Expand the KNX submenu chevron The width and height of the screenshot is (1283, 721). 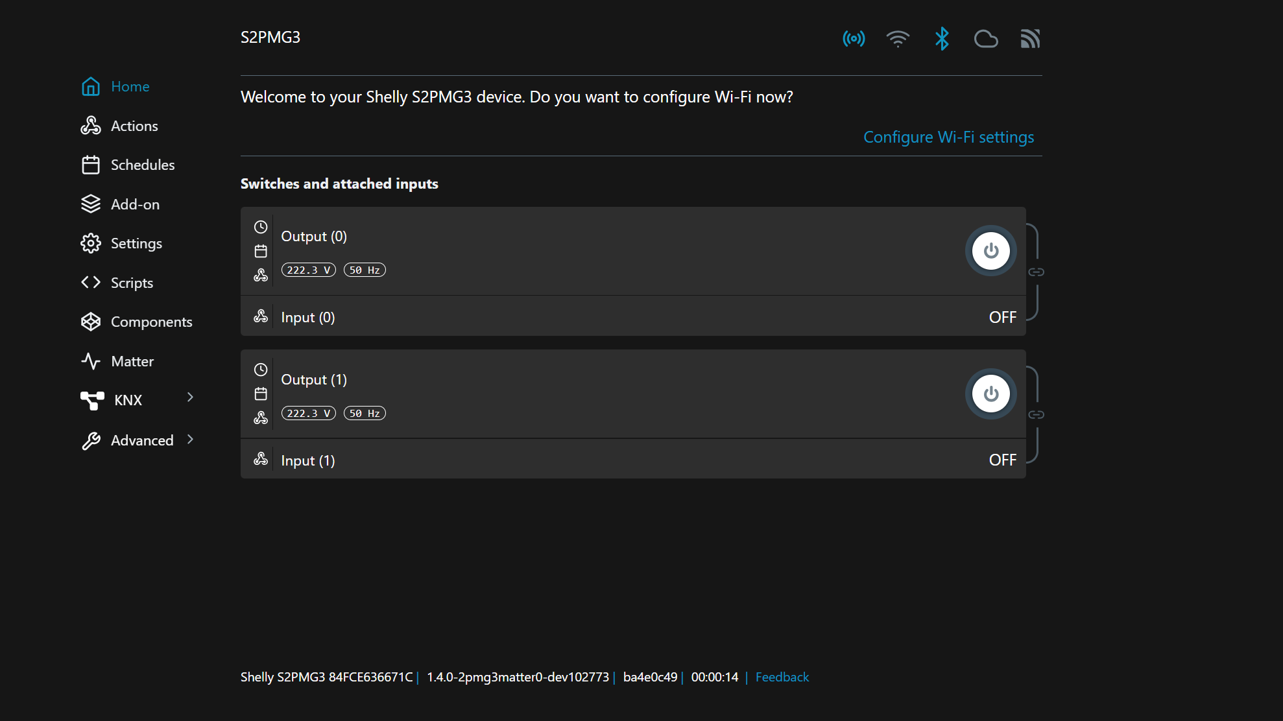190,397
